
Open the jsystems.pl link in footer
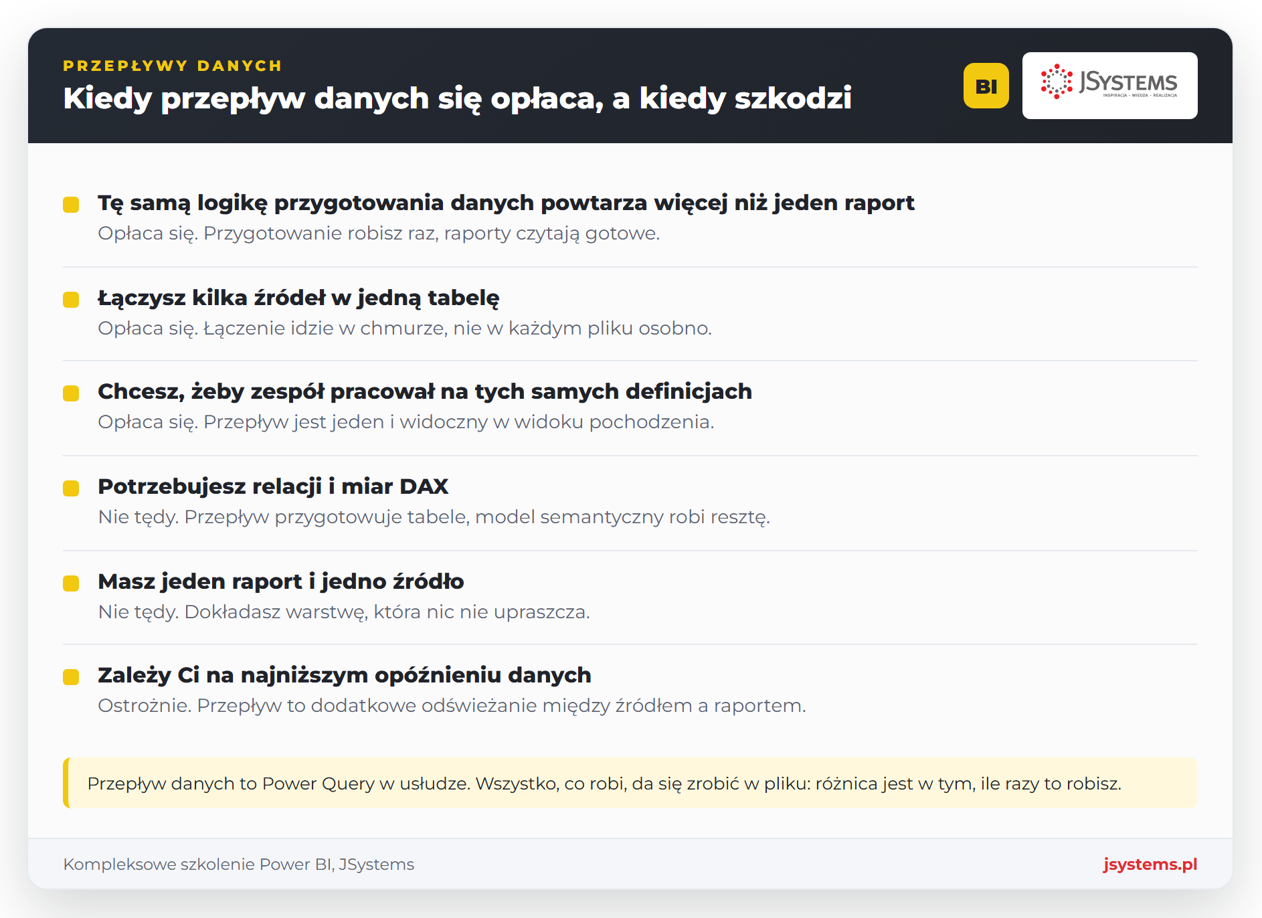(x=1150, y=864)
